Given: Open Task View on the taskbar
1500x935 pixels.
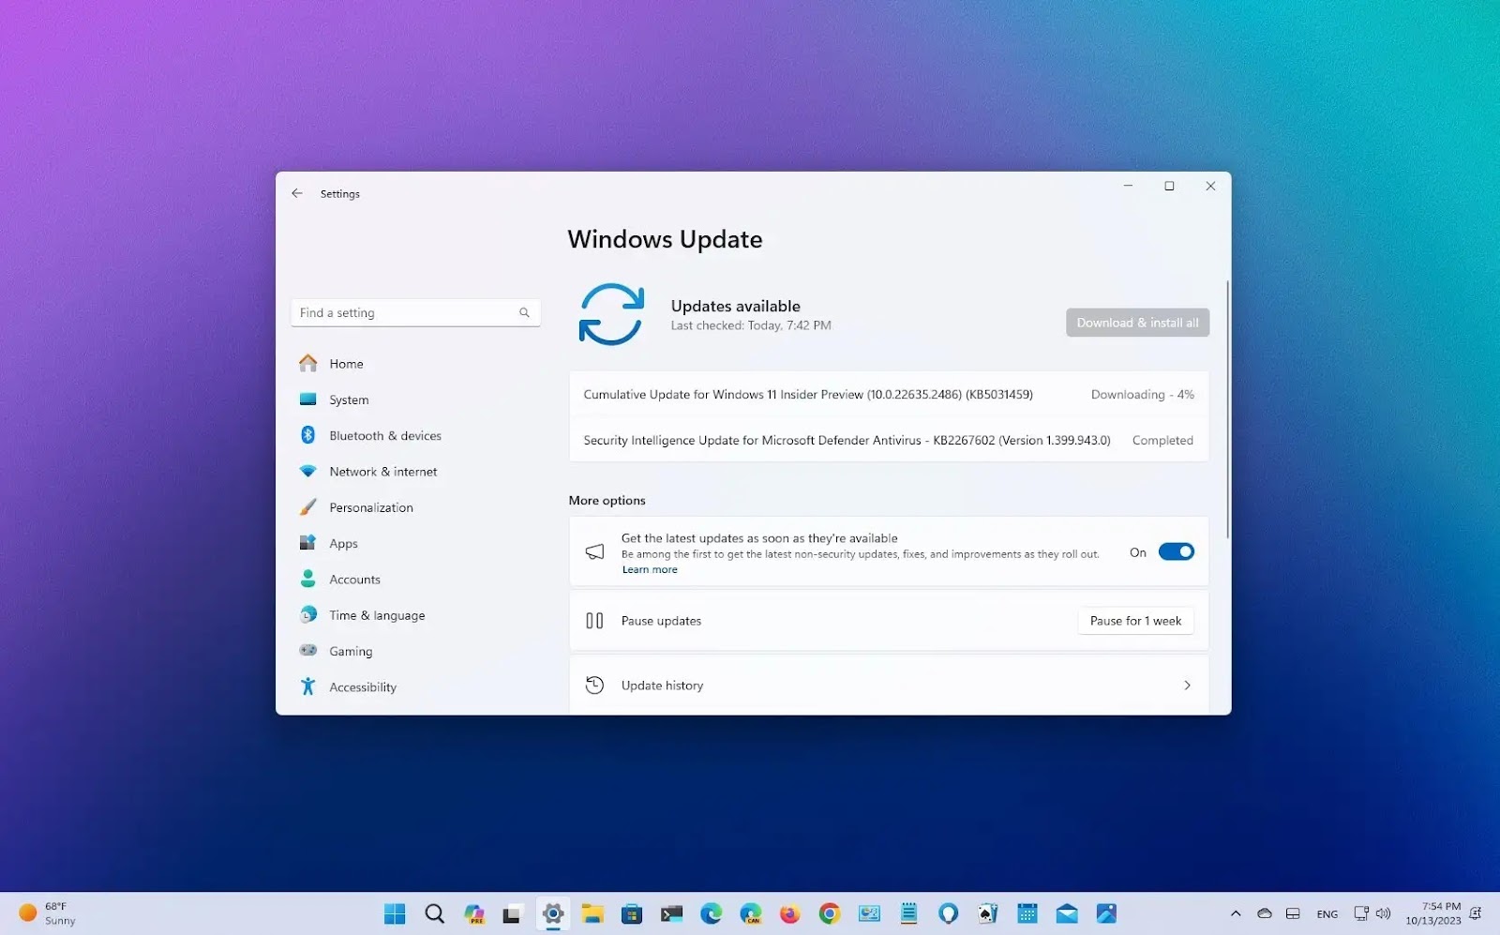Looking at the screenshot, I should coord(512,913).
